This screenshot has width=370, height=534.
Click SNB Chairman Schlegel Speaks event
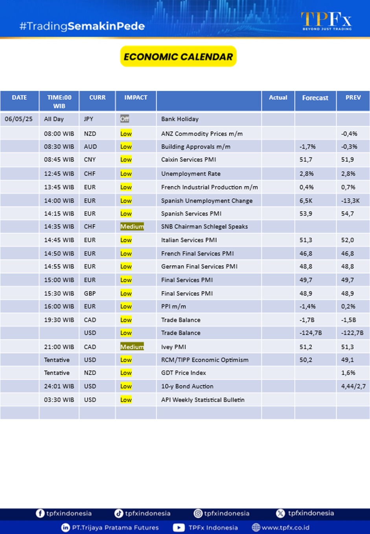pyautogui.click(x=204, y=226)
